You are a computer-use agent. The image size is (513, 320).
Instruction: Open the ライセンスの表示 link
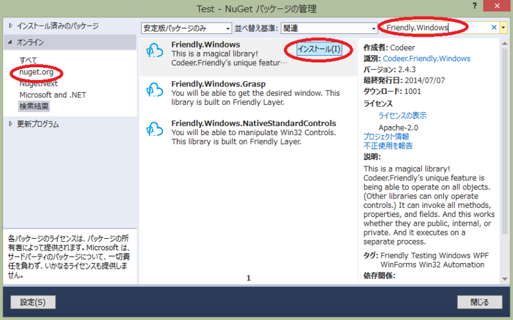coord(403,115)
